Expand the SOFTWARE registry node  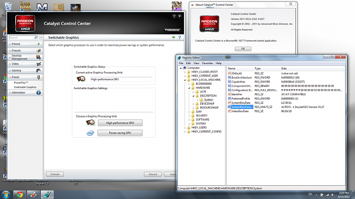(x=189, y=120)
